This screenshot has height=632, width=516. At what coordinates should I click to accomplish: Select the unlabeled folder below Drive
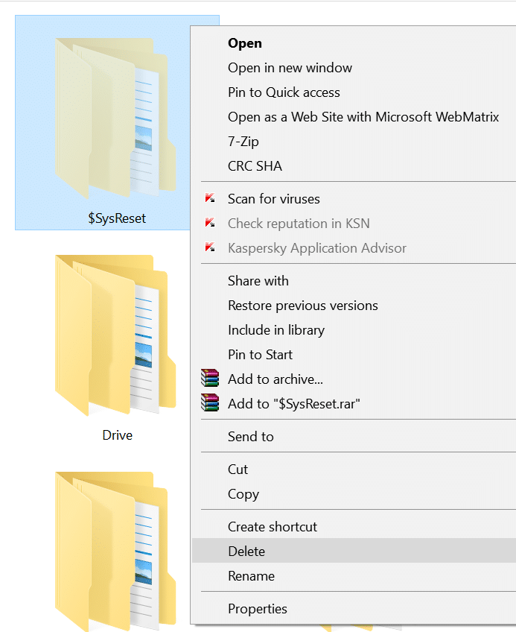coord(115,552)
